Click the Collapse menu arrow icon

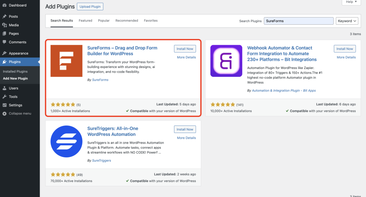(4, 113)
